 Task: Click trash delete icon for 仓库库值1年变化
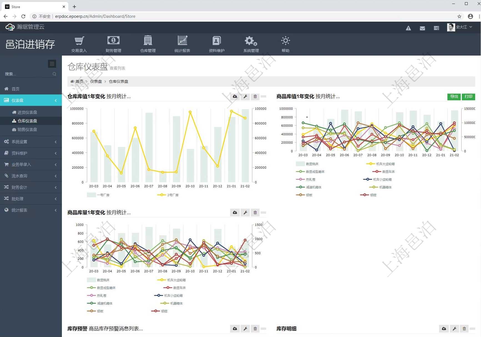[255, 96]
